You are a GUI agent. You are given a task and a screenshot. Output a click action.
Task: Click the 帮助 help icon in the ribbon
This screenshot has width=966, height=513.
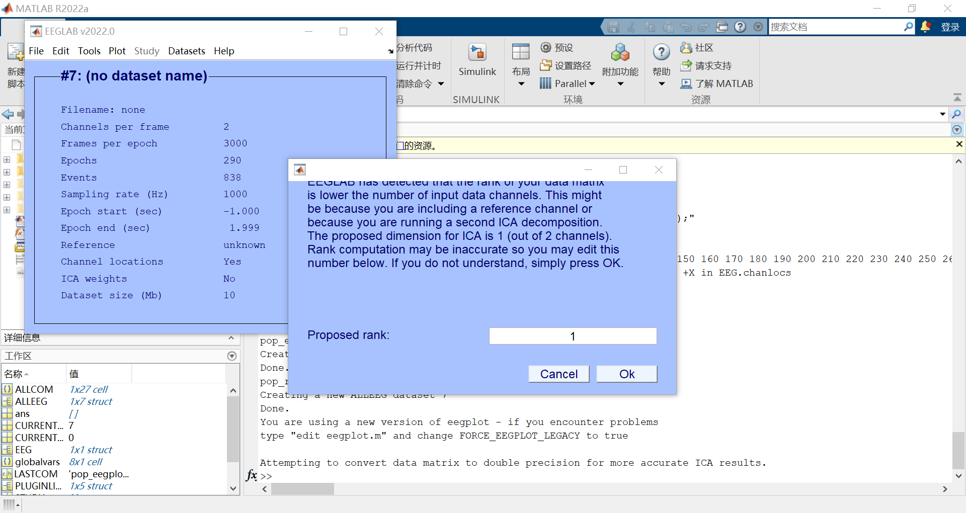[x=661, y=52]
